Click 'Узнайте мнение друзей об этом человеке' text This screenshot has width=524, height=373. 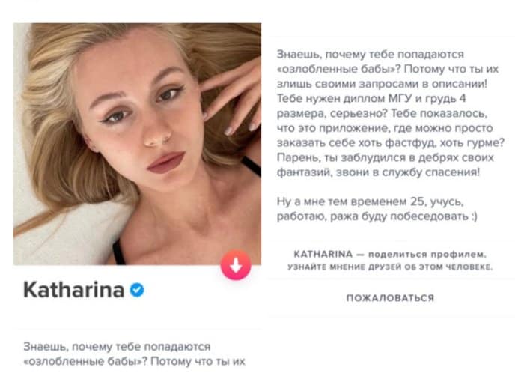point(390,267)
